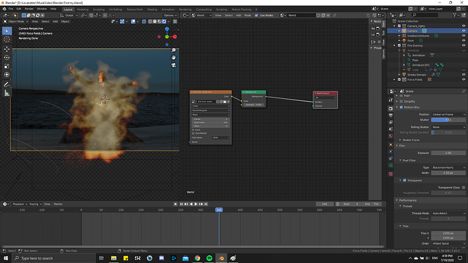Open the Scene properties tab icon

(391, 129)
